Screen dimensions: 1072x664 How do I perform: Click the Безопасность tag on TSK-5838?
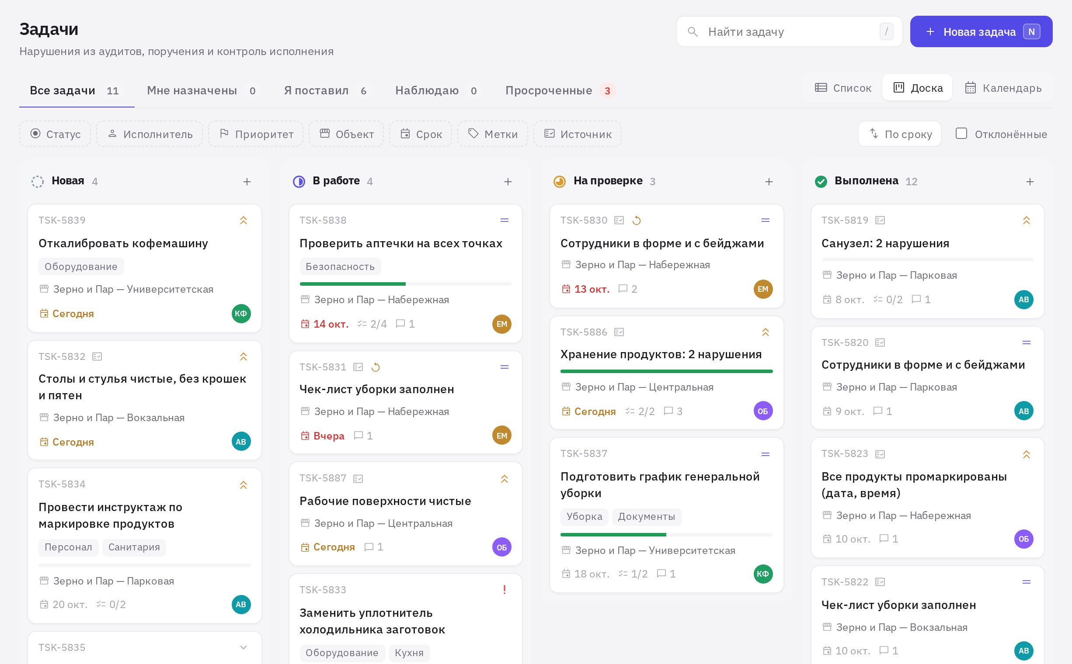coord(340,266)
